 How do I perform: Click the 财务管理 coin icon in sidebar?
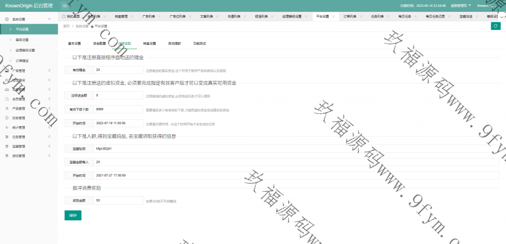(x=7, y=118)
